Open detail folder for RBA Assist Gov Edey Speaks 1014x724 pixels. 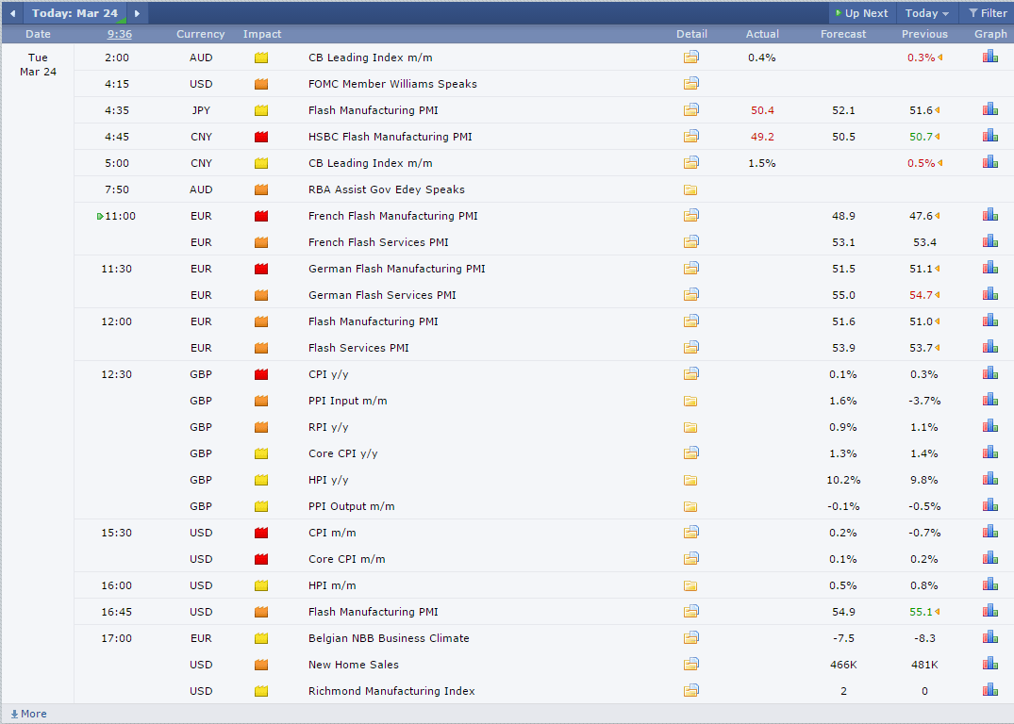pyautogui.click(x=690, y=189)
